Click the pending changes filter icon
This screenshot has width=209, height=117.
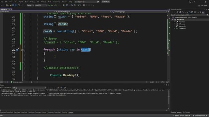[x=184, y=12]
